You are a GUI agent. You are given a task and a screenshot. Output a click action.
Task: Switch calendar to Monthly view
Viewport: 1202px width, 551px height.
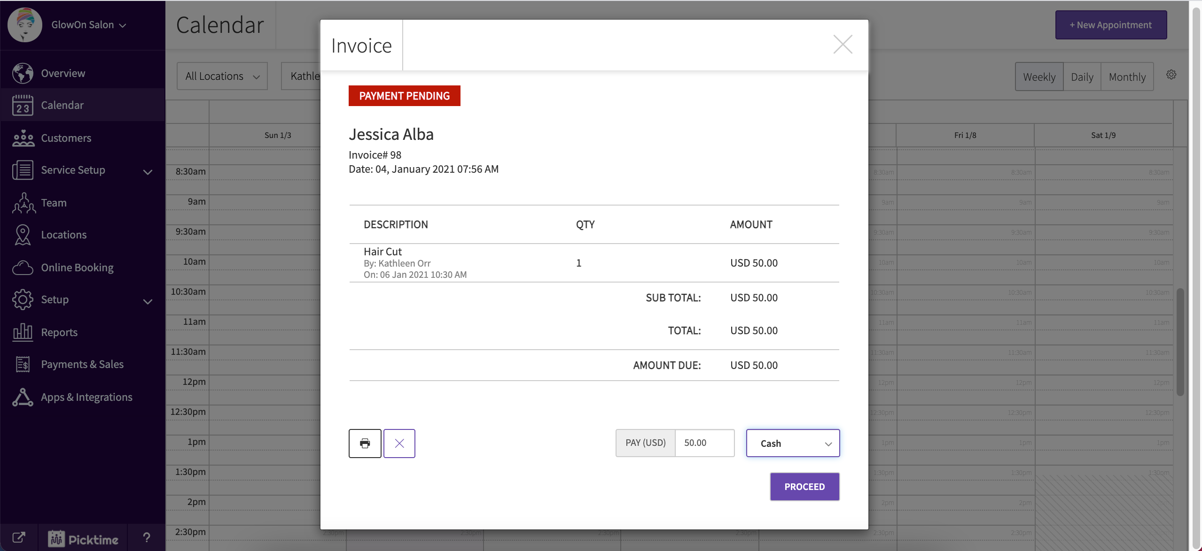pos(1127,76)
